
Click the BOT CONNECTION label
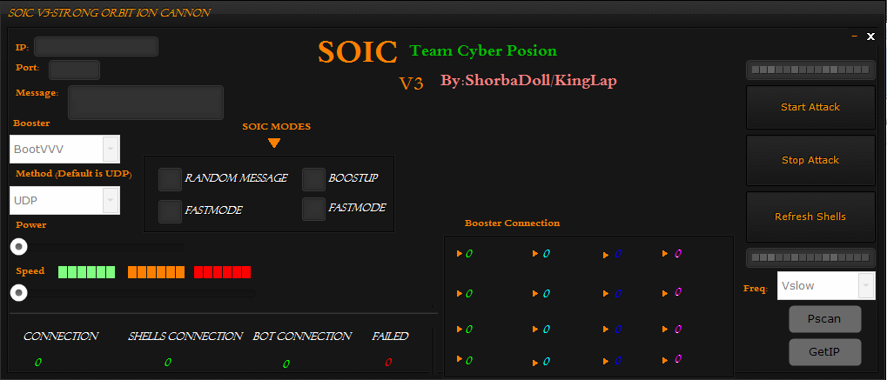pos(302,337)
